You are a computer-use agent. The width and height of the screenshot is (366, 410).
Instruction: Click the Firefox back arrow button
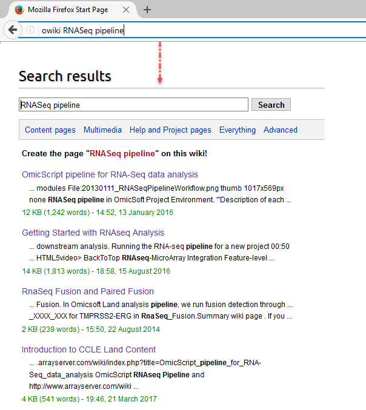pyautogui.click(x=12, y=30)
